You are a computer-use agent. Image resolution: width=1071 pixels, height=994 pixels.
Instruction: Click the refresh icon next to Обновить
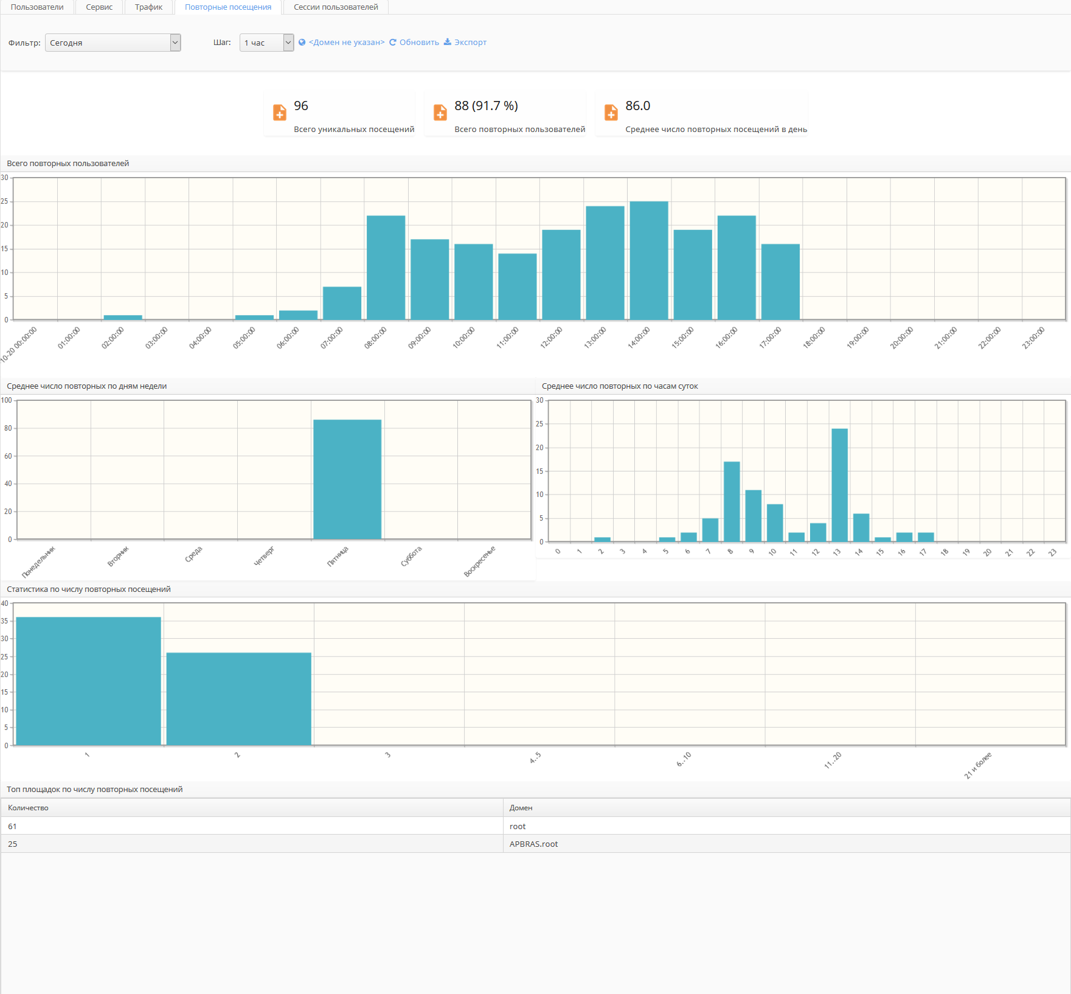pos(393,43)
